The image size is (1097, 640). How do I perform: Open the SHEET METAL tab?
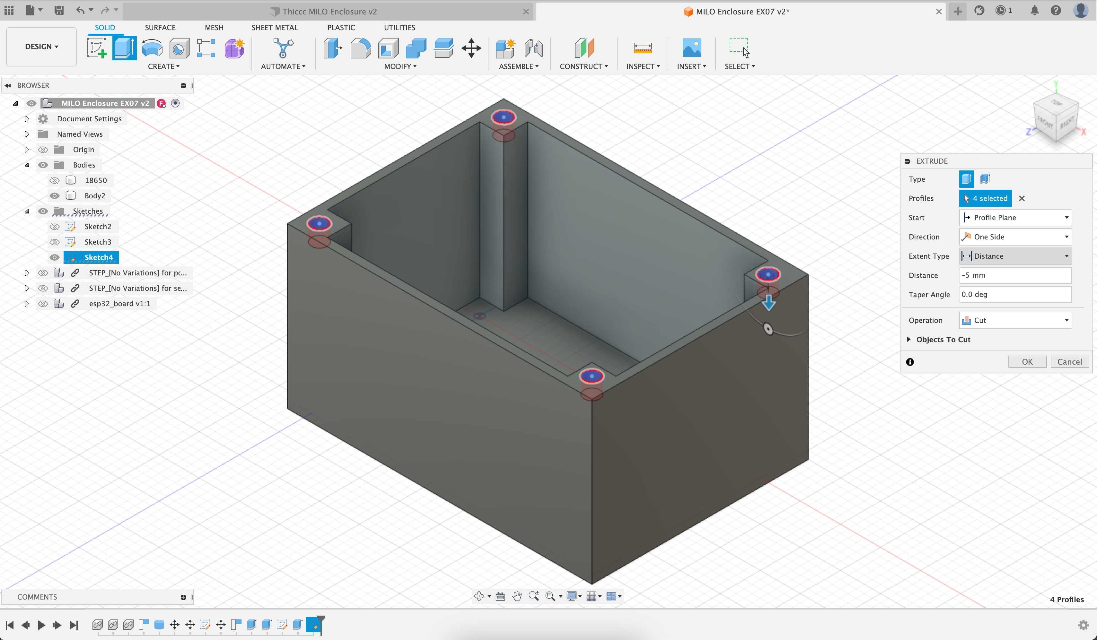(x=274, y=27)
